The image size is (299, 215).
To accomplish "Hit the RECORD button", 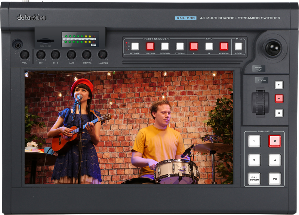I will [165, 46].
